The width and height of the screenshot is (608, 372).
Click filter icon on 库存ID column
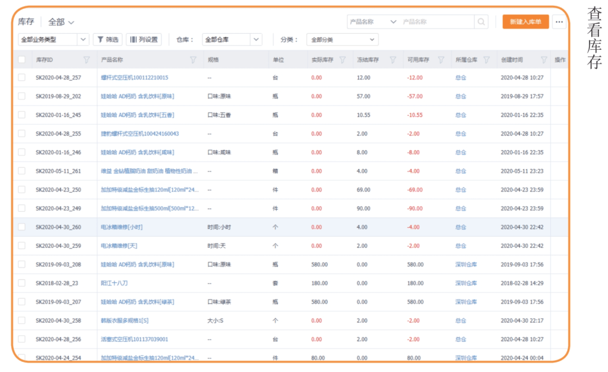[x=87, y=60]
